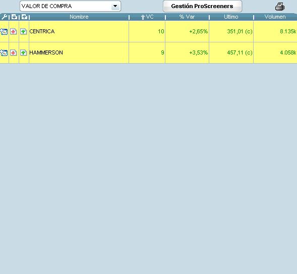Viewport: 297px width, 274px height.
Task: Click the red down-arrow icon for HAMMERSON
Action: coord(13,52)
